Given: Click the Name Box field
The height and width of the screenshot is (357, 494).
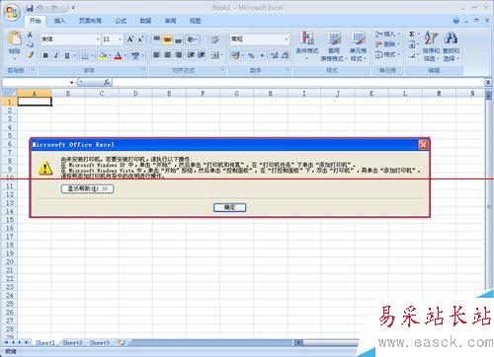Looking at the screenshot, I should click(x=38, y=82).
